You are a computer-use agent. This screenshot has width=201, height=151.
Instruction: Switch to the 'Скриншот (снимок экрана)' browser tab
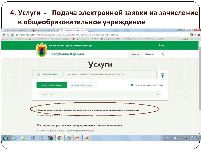(46, 30)
